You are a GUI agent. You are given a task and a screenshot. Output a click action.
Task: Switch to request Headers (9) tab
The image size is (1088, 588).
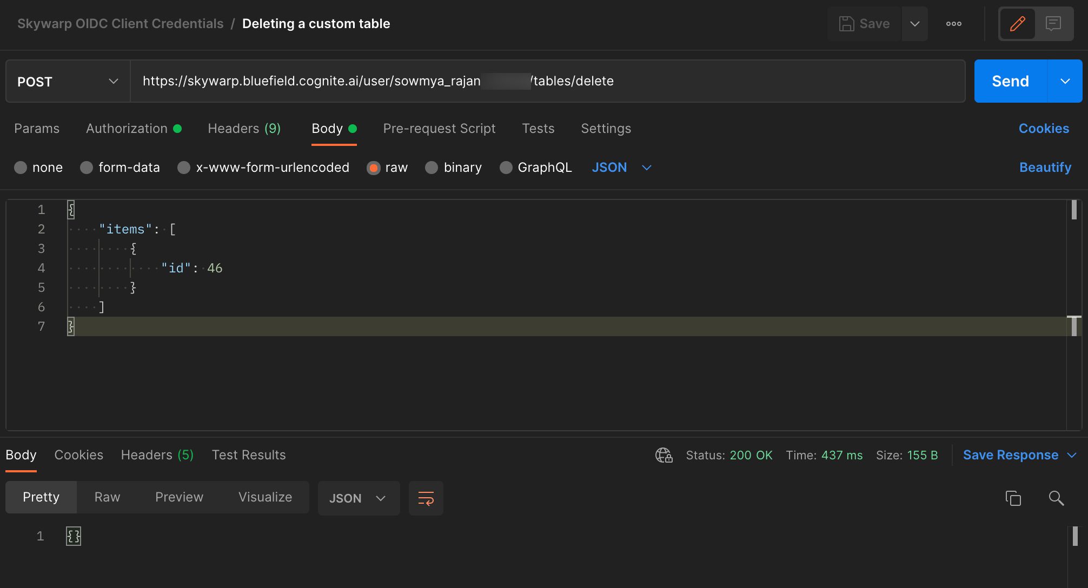(x=244, y=129)
